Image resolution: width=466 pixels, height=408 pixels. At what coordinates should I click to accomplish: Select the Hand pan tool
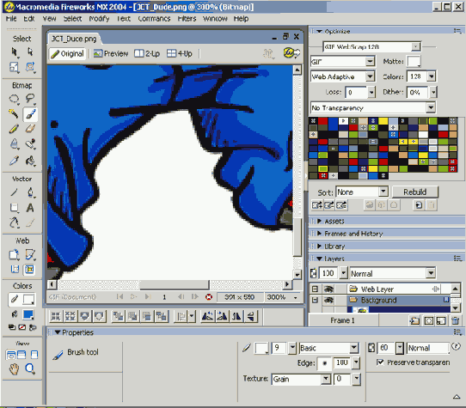tap(14, 369)
